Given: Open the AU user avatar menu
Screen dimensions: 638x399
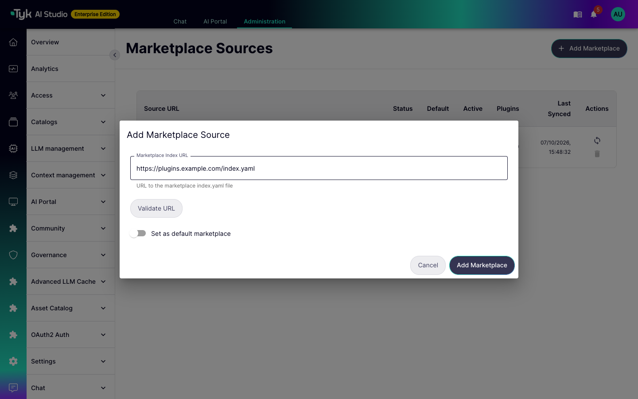Looking at the screenshot, I should 618,14.
